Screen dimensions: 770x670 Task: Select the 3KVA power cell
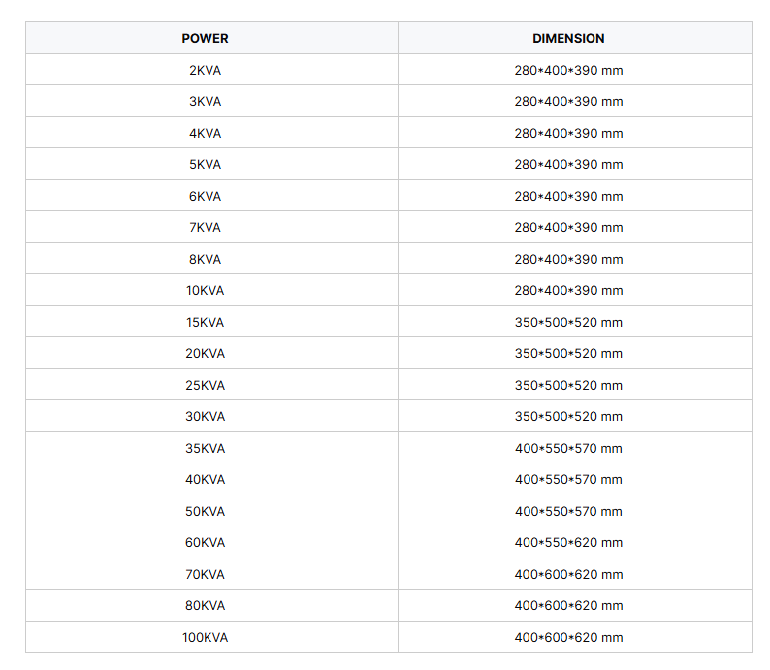pyautogui.click(x=205, y=102)
